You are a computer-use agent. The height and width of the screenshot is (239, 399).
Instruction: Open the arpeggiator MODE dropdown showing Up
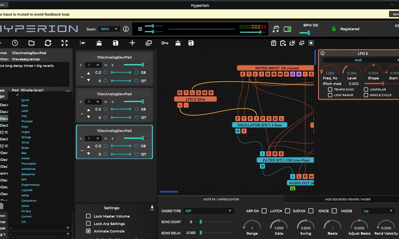coord(378,211)
